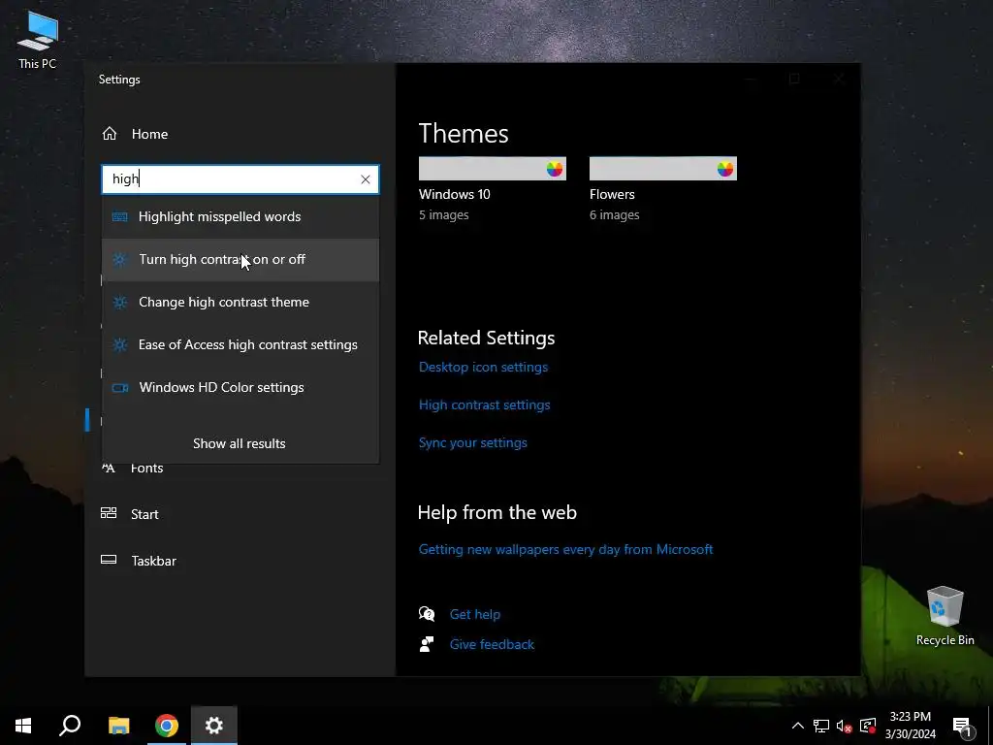993x745 pixels.
Task: Open High contrast settings link
Action: [485, 405]
